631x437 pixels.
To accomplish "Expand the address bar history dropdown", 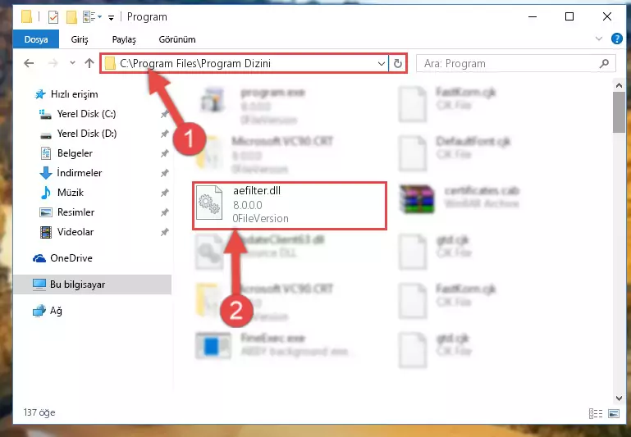I will [381, 63].
